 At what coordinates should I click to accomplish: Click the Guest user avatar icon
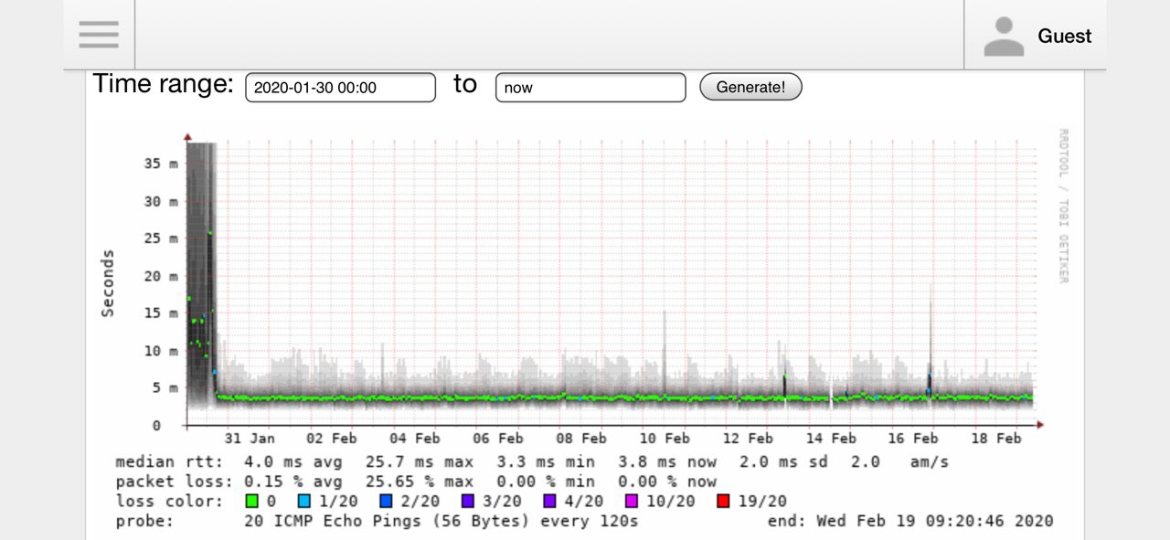[1004, 37]
